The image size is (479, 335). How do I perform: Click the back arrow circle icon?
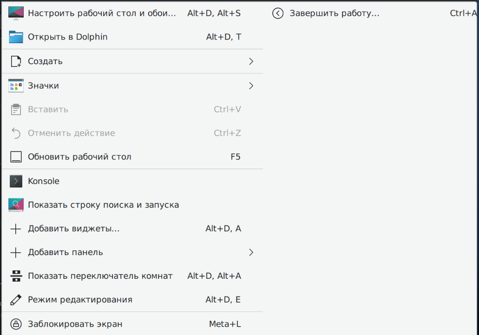pyautogui.click(x=278, y=13)
